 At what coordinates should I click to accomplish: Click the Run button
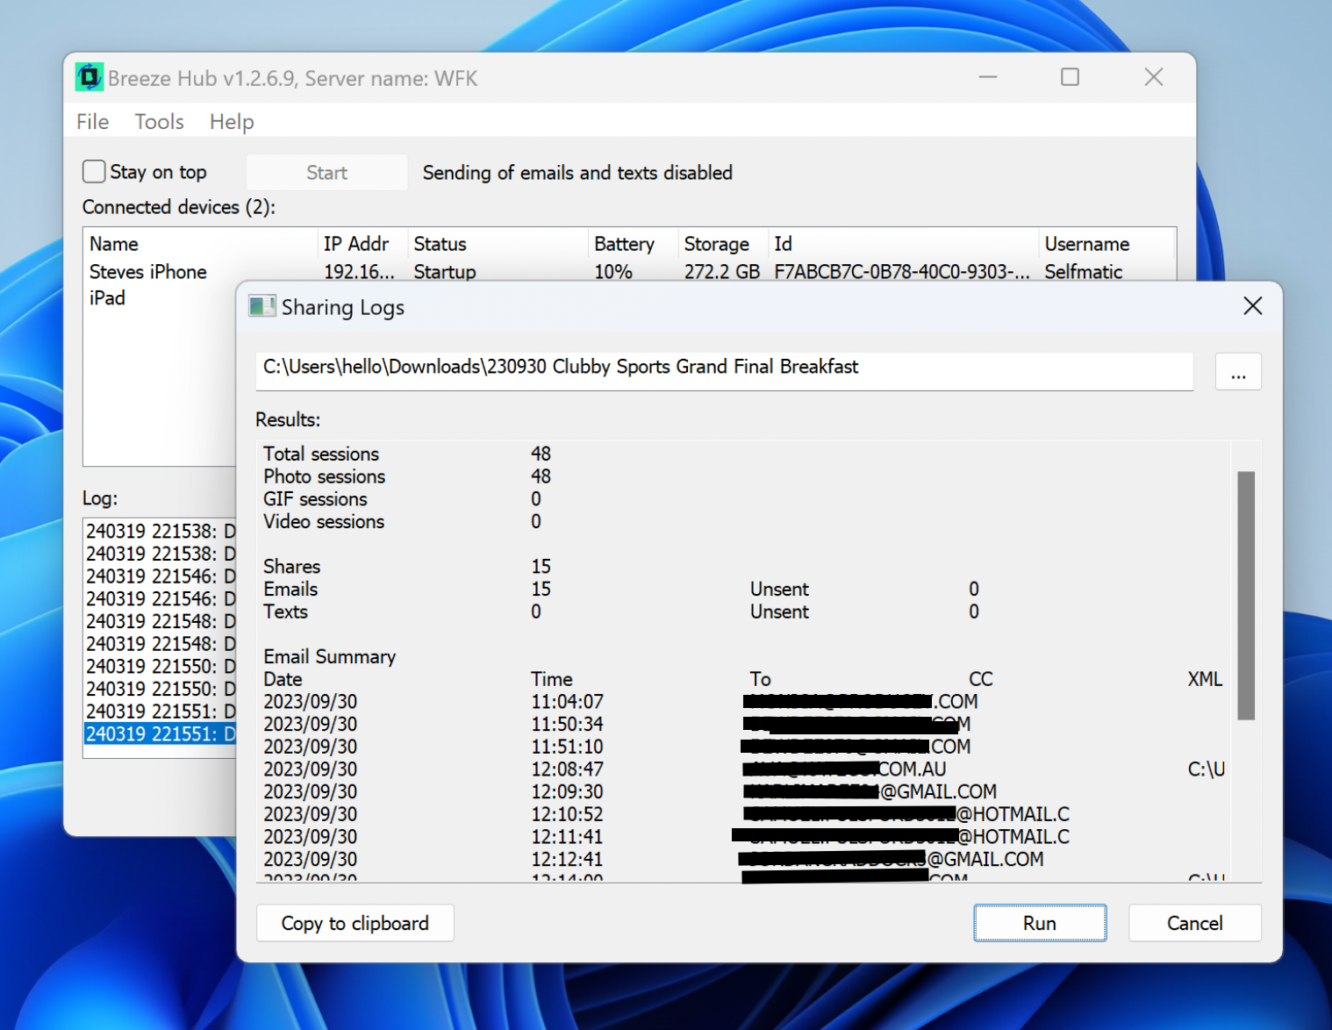[1039, 923]
